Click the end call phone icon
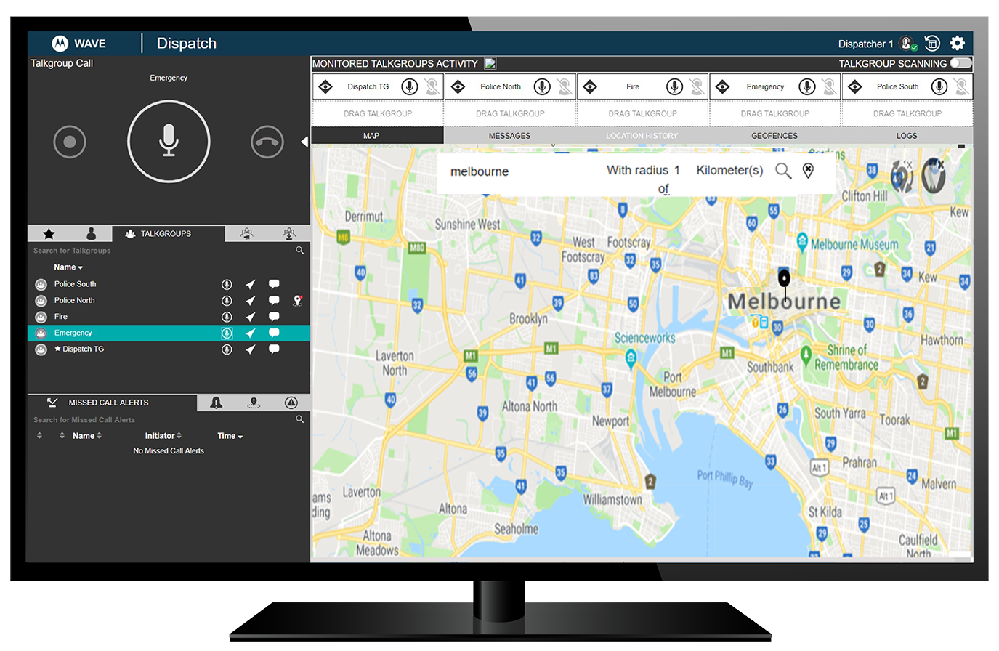The height and width of the screenshot is (651, 999). click(x=267, y=142)
